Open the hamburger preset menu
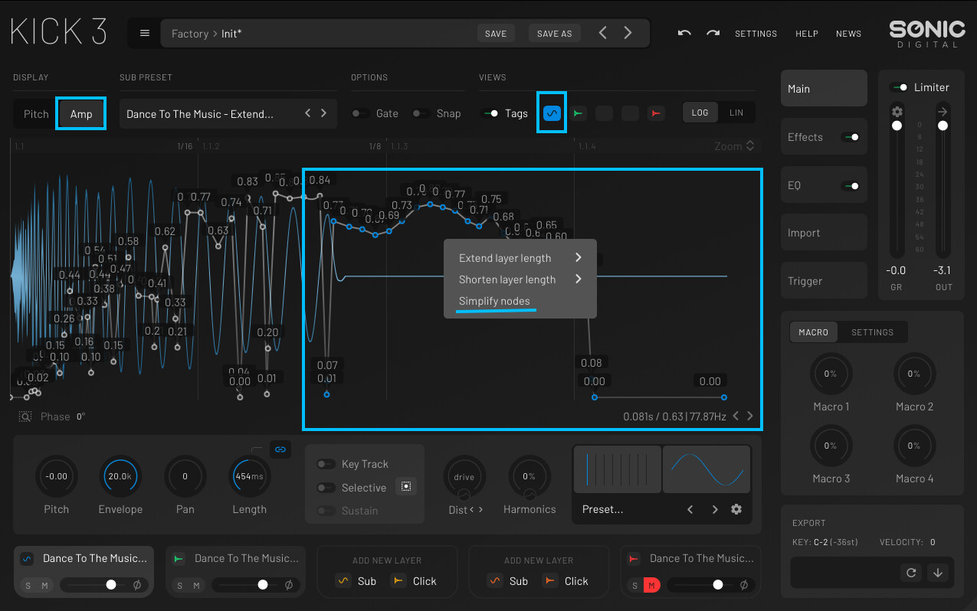 point(145,33)
